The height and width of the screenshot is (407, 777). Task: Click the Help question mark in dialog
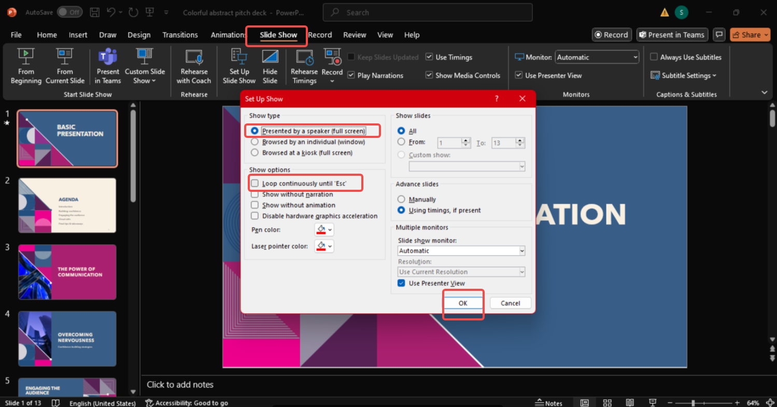click(497, 99)
